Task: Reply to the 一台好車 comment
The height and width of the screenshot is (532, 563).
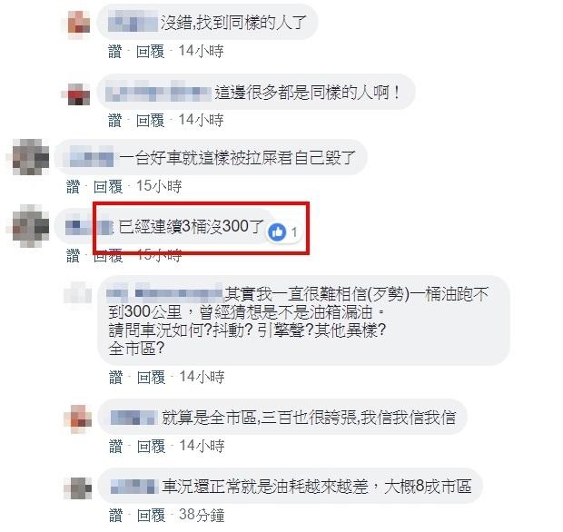Action: click(x=108, y=187)
